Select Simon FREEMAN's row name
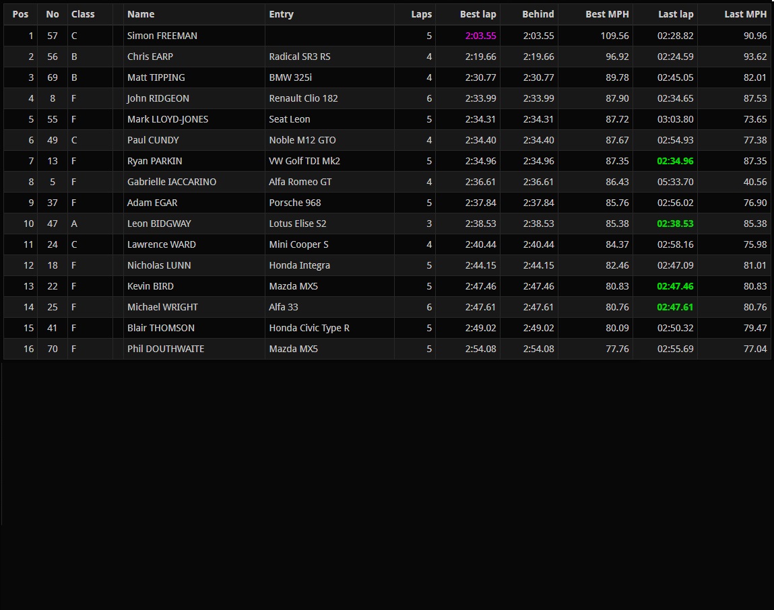The image size is (774, 610). (162, 36)
